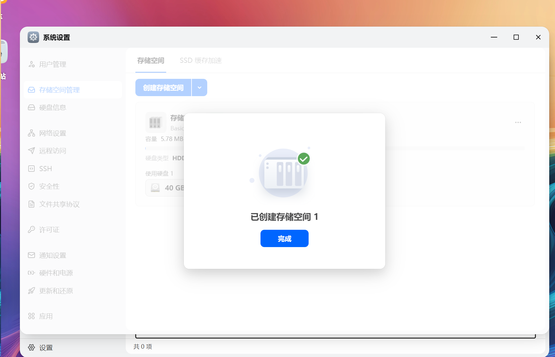
Task: Go to 硬件和电源 settings
Action: 56,273
